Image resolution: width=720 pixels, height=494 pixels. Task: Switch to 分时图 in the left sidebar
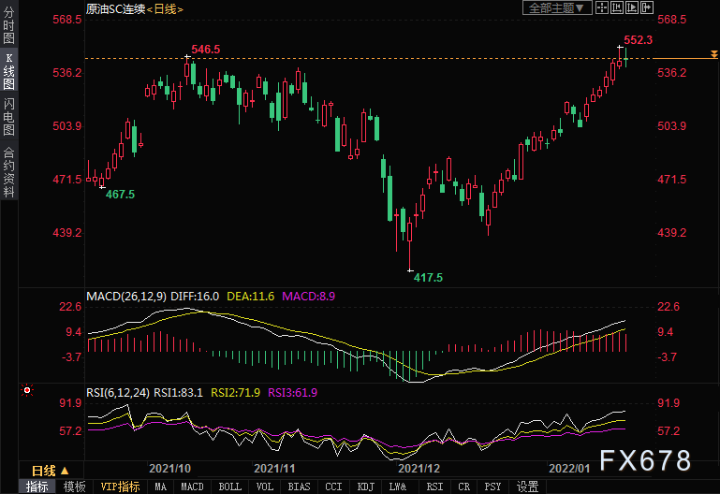tap(8, 25)
